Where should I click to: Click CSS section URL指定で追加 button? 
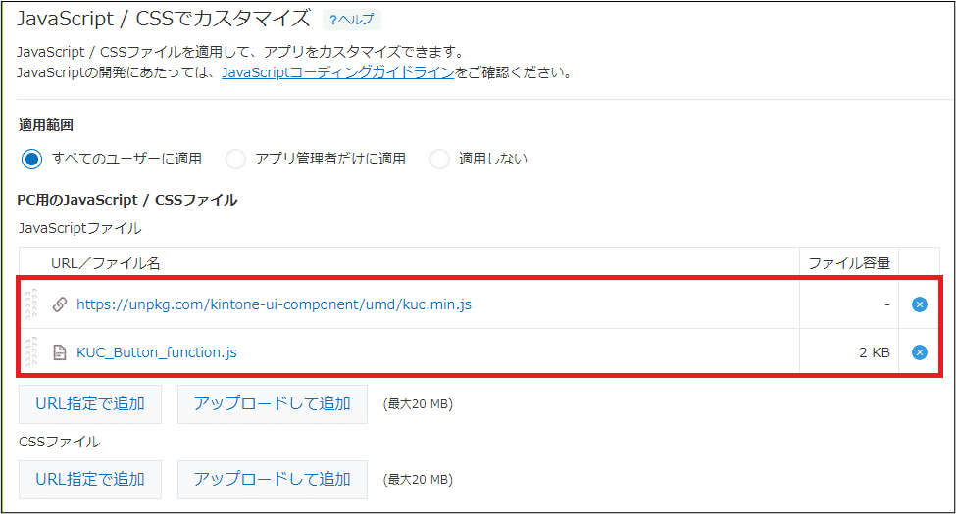(90, 480)
